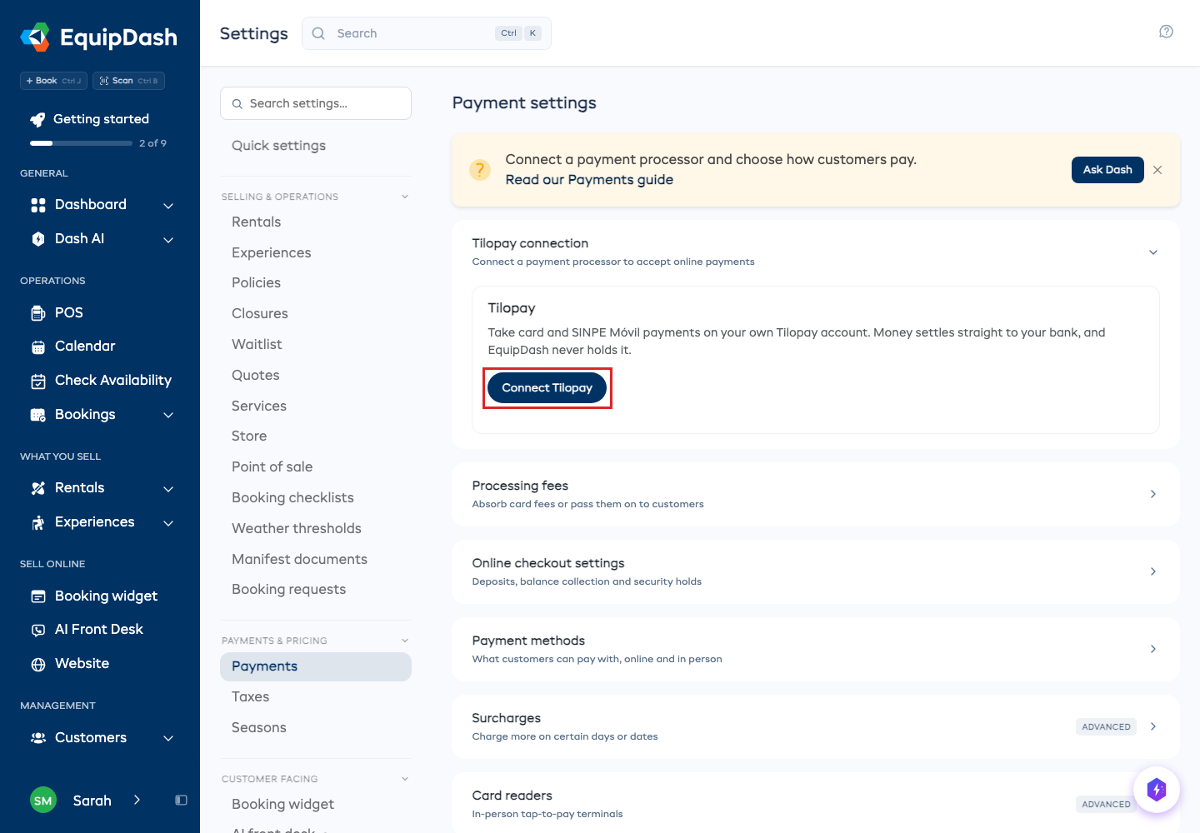Viewport: 1200px width, 833px height.
Task: Open the help question mark icon
Action: pyautogui.click(x=1166, y=32)
